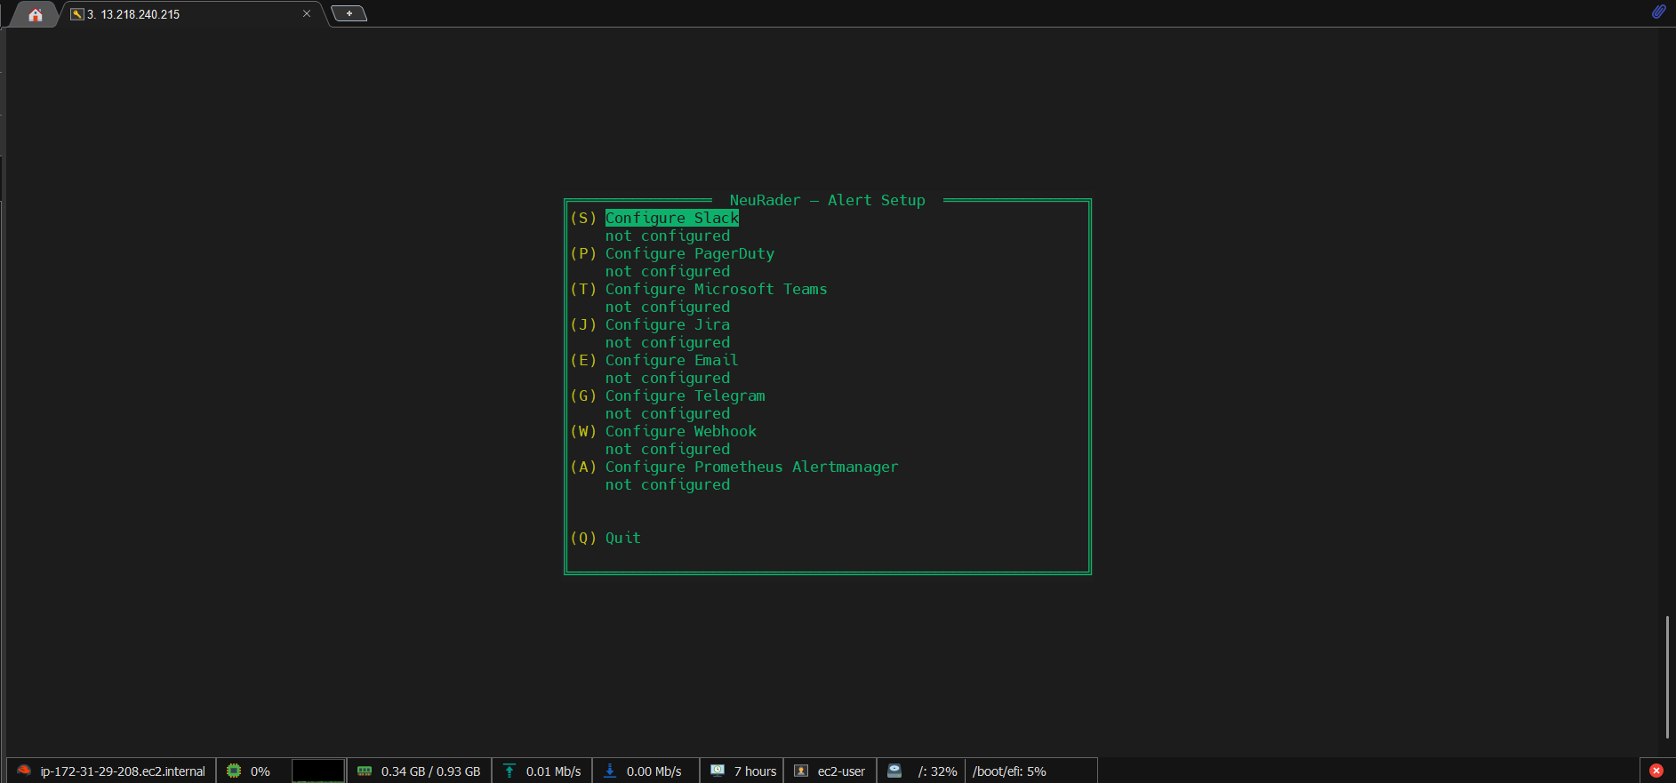Click the (G) shortcut key label

click(x=583, y=395)
